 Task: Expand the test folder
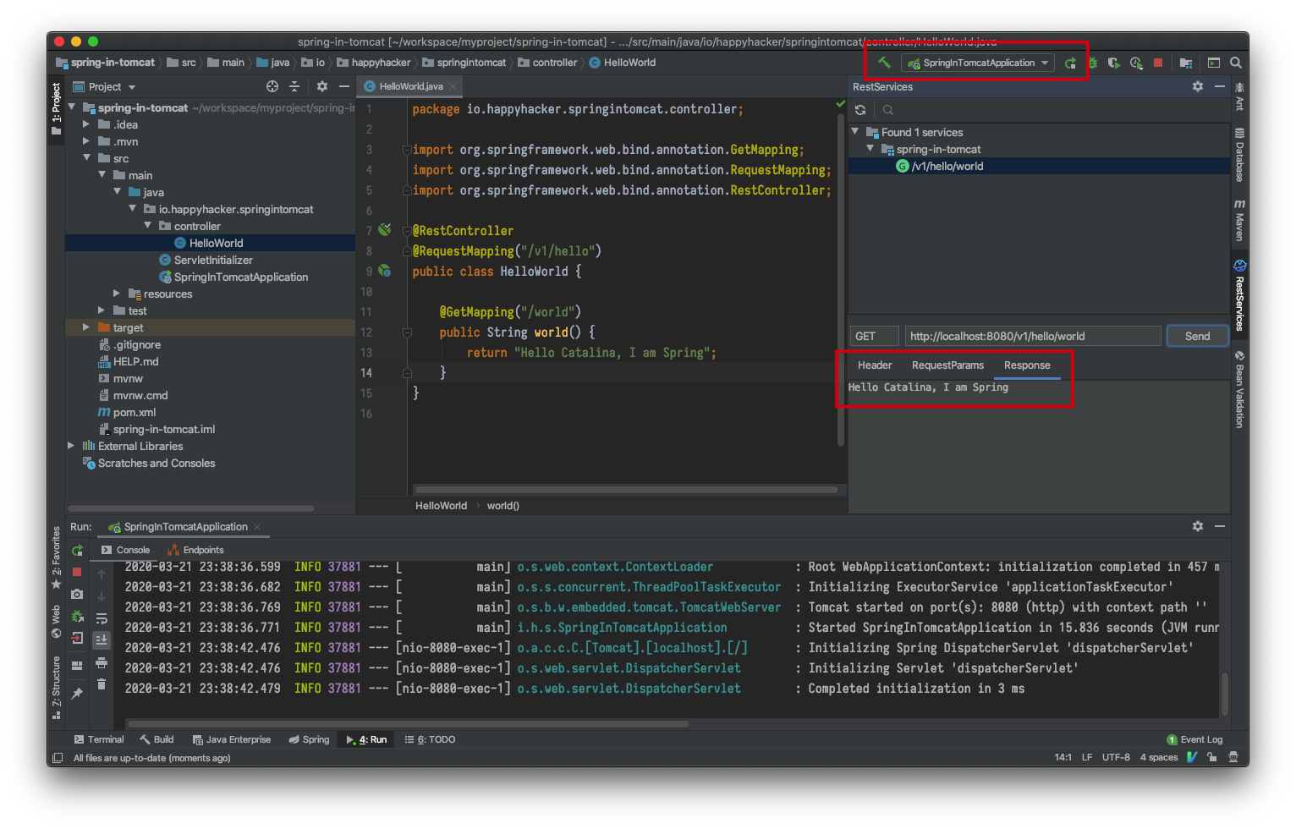point(102,310)
